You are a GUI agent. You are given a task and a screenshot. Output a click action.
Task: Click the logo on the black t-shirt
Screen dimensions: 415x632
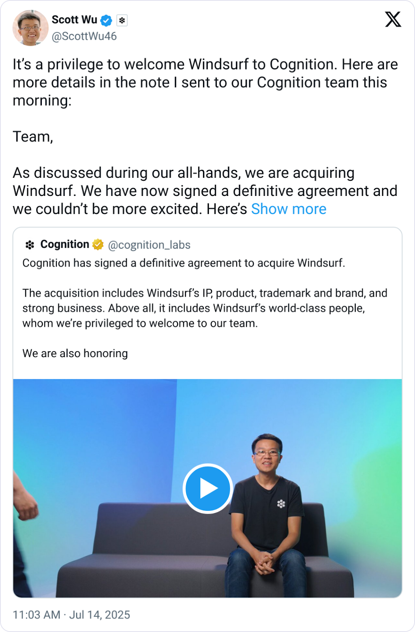[281, 504]
